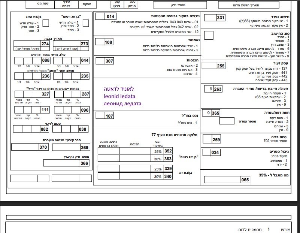Click option '2 - עסקאות סעיף 85א'
300x233 pixels.
click(x=270, y=97)
